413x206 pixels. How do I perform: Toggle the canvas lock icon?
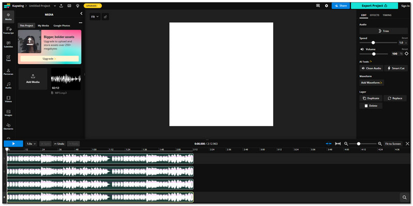pyautogui.click(x=105, y=17)
